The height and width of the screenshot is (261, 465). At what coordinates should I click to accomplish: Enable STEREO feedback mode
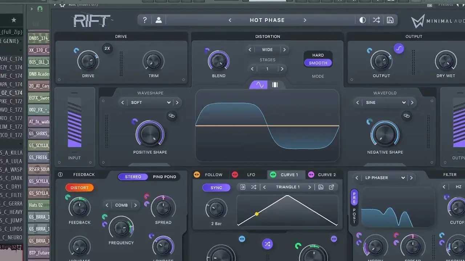pos(133,177)
